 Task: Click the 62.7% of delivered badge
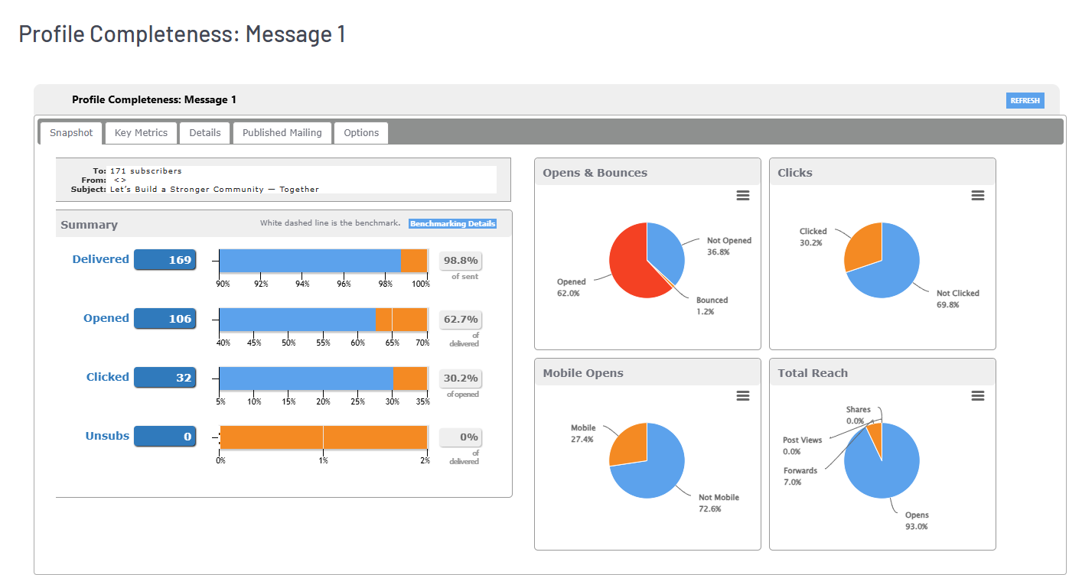click(460, 319)
